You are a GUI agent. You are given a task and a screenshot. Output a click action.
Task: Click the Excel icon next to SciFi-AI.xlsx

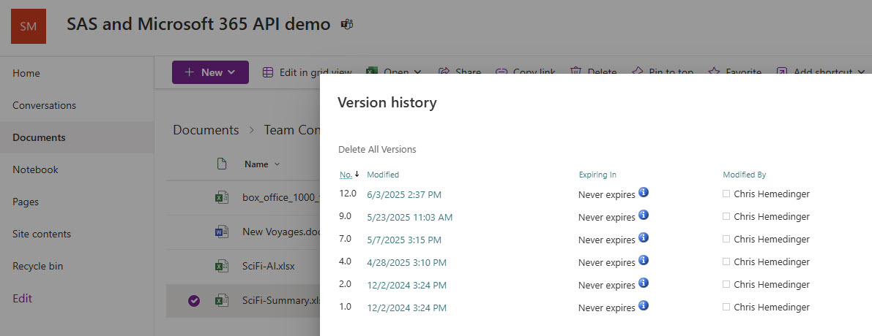click(x=221, y=266)
